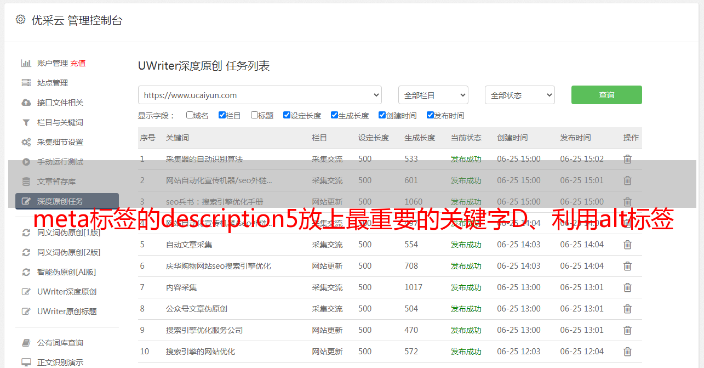Enable the 域名 field checkbox

[x=190, y=115]
